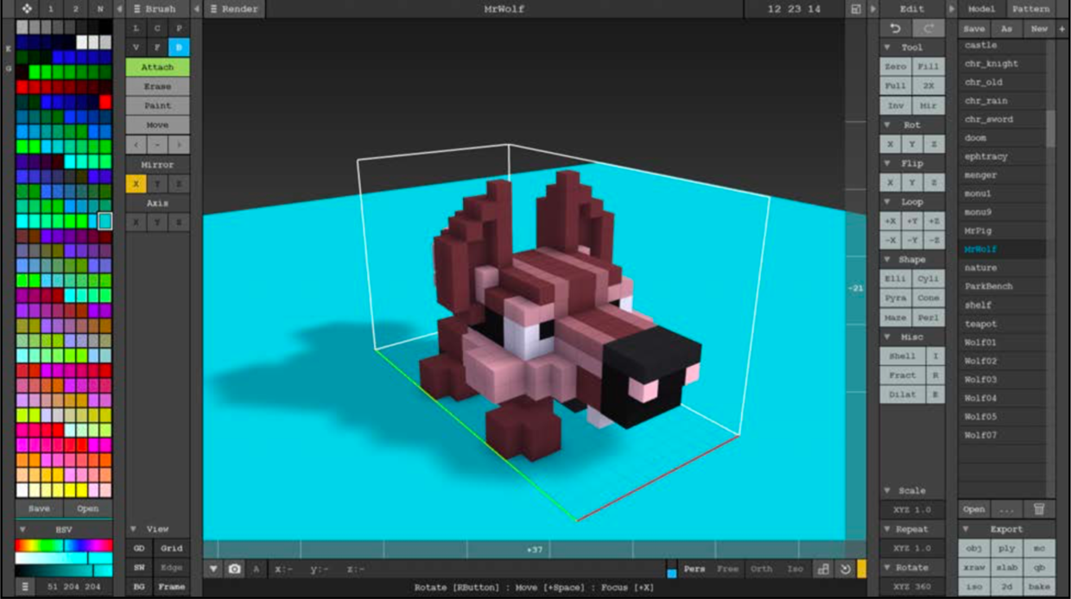1071x599 pixels.
Task: Export the model as obj
Action: pyautogui.click(x=973, y=548)
